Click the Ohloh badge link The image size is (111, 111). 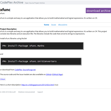pos(2,79)
